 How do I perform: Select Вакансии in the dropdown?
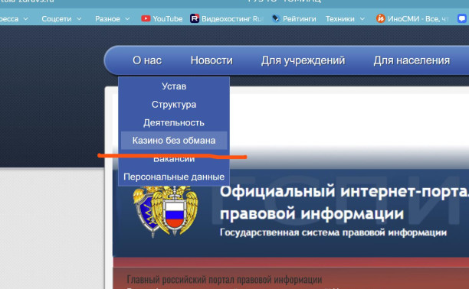(x=174, y=158)
